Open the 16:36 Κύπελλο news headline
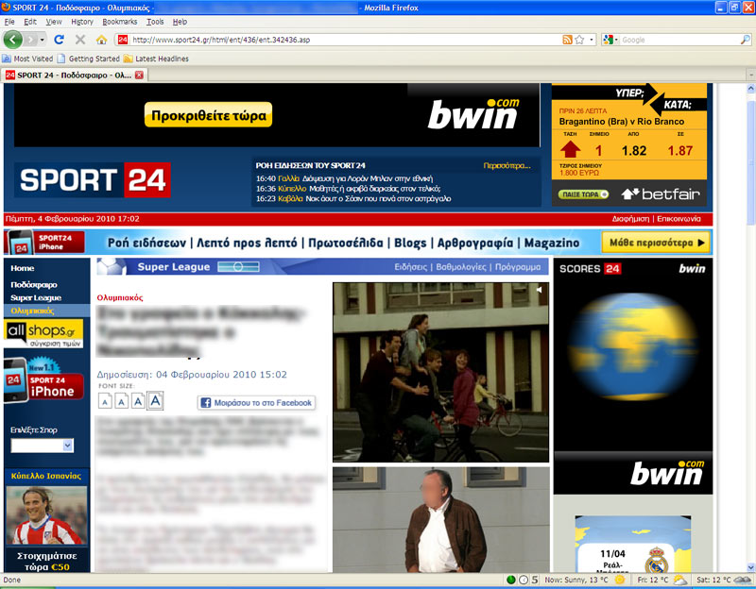 click(x=348, y=189)
